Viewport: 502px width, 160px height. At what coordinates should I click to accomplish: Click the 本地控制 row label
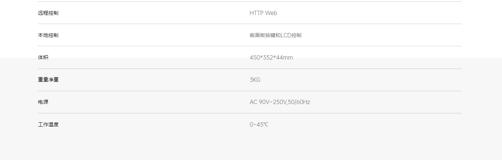pos(48,35)
